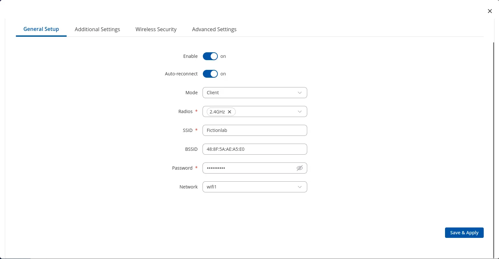The height and width of the screenshot is (259, 499).
Task: Open the Advanced Settings tab
Action: tap(214, 29)
